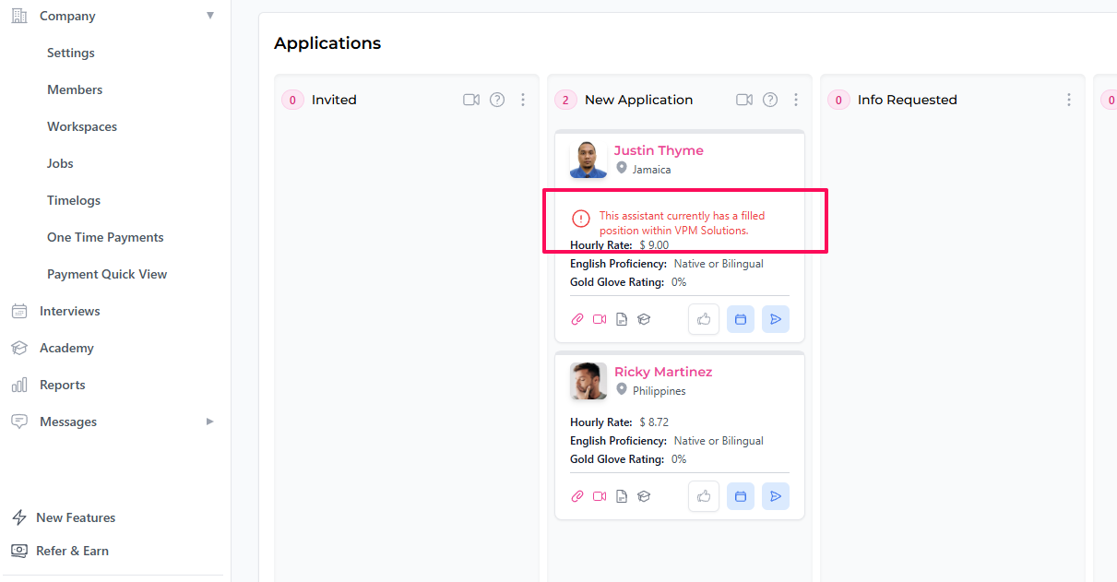View Justin Thyme's attachments via paperclip icon
Image resolution: width=1117 pixels, height=582 pixels.
pyautogui.click(x=577, y=318)
